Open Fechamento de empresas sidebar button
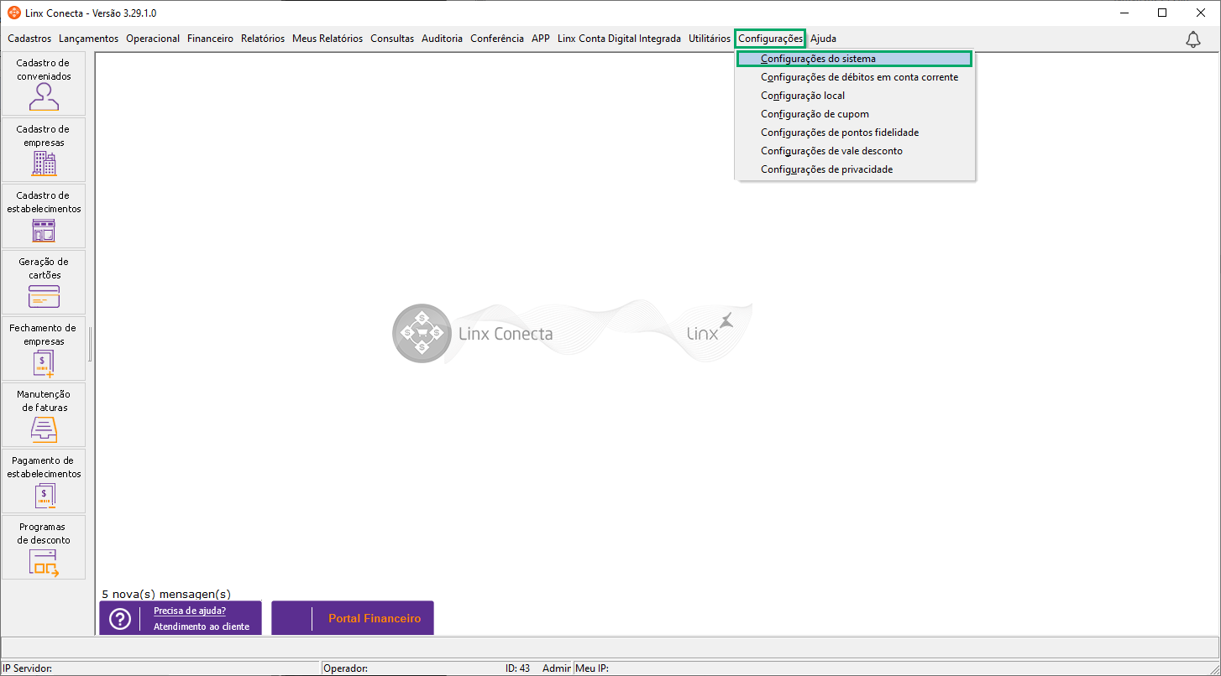 coord(44,349)
